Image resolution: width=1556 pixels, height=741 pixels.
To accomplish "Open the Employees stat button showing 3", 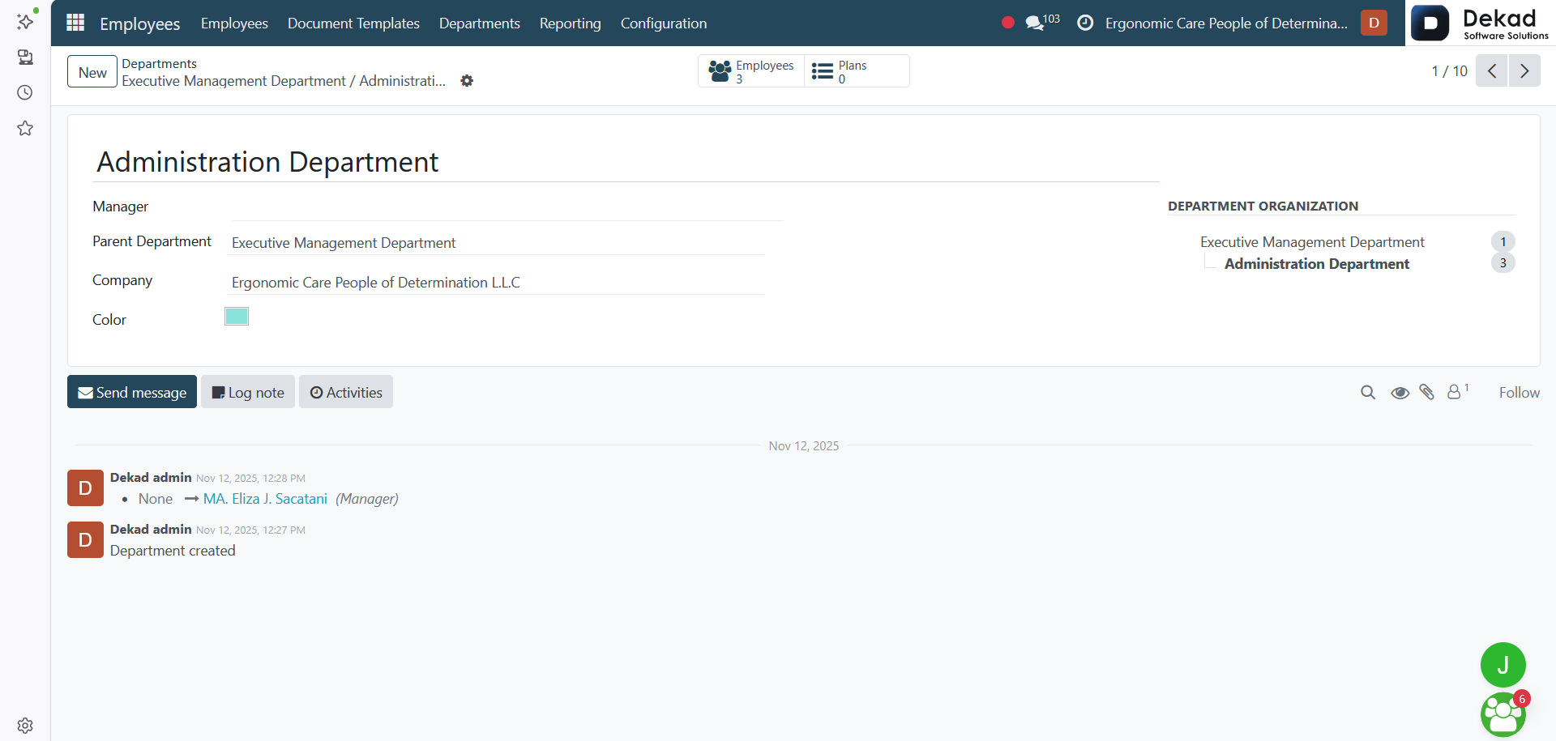I will click(750, 71).
